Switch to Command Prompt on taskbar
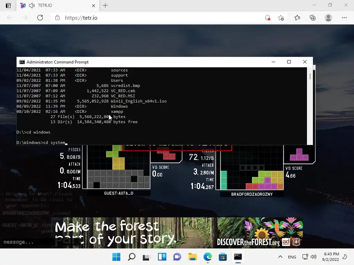This screenshot has height=265, width=354. click(238, 257)
